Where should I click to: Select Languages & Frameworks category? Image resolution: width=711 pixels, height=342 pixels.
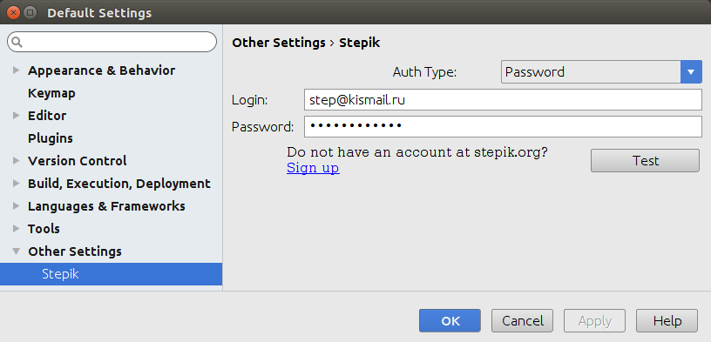[106, 206]
